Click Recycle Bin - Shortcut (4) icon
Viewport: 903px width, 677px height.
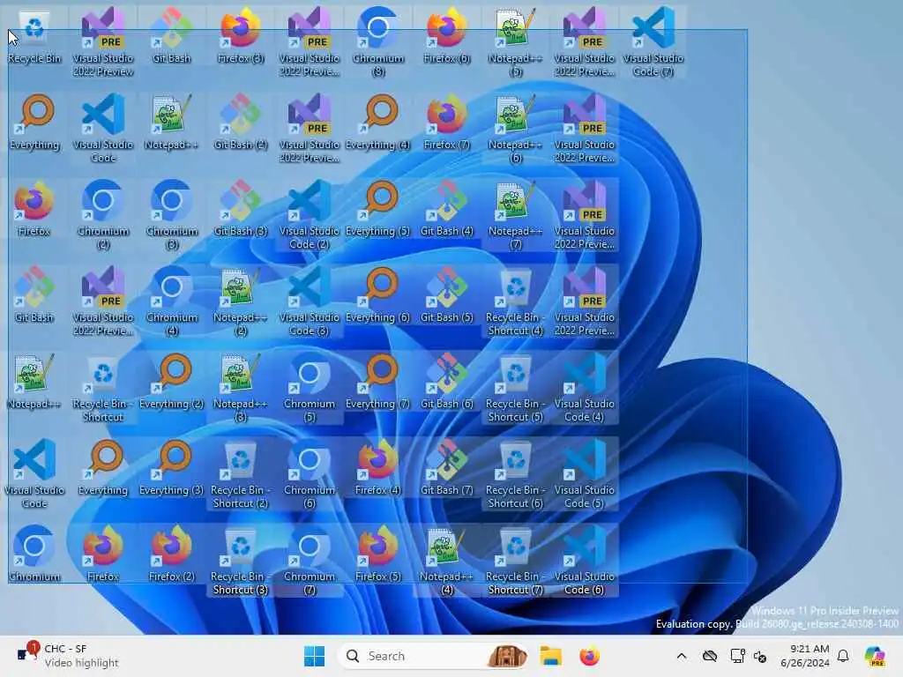coord(515,301)
